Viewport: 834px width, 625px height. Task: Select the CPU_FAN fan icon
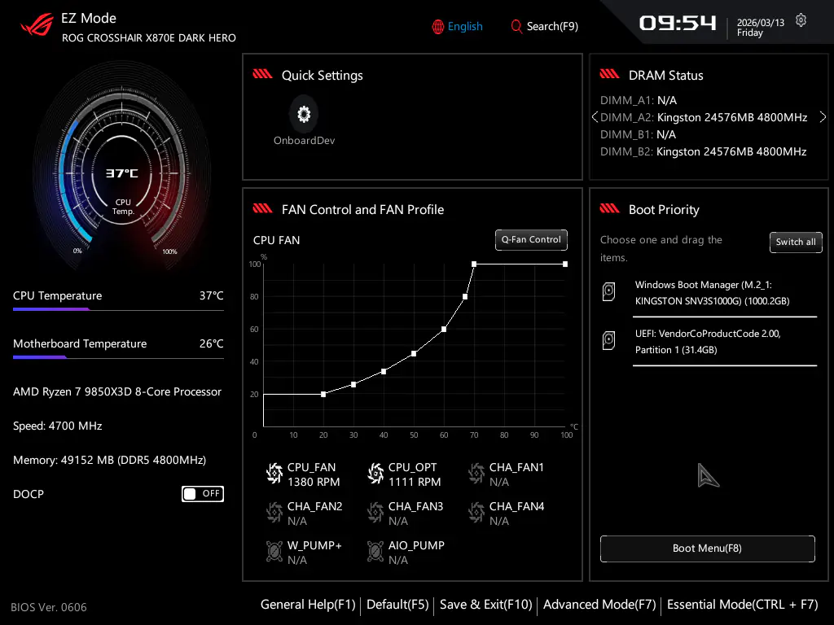(x=274, y=474)
